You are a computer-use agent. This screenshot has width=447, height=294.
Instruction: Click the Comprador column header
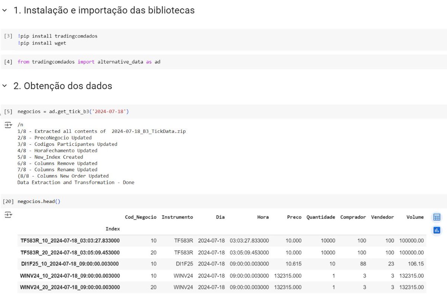(x=353, y=217)
